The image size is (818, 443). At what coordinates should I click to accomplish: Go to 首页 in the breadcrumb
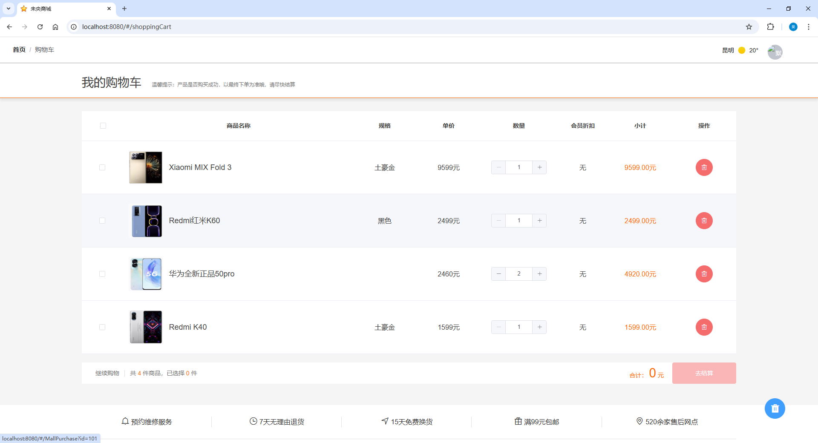pyautogui.click(x=19, y=50)
